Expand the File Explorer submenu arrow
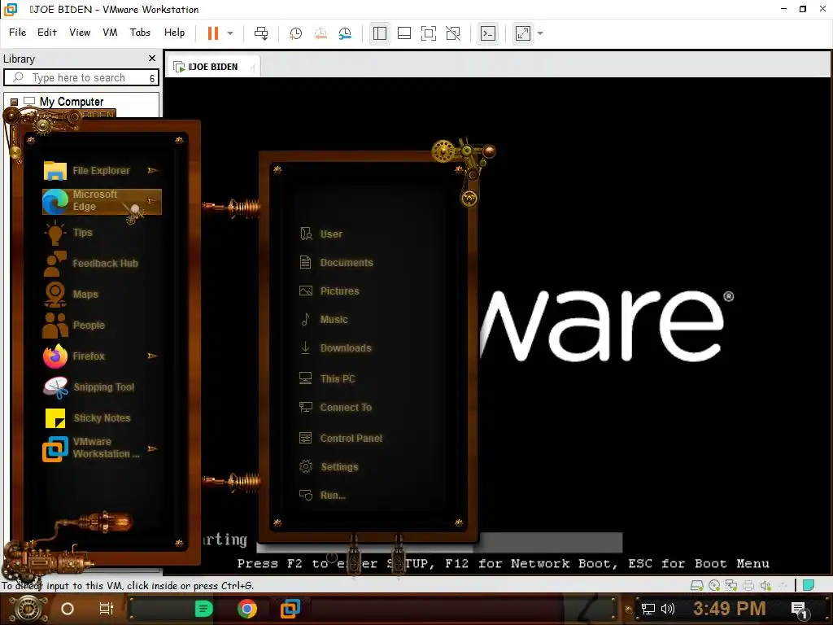The image size is (833, 625). (152, 171)
